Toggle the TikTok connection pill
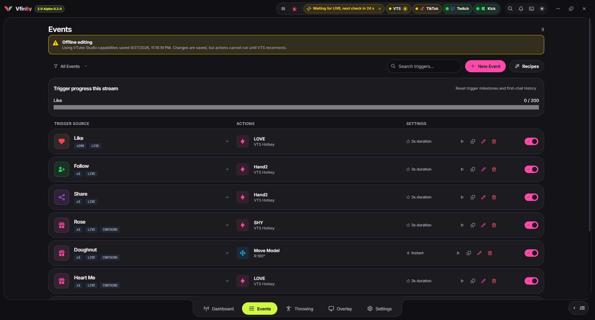Viewport: 595px width, 320px height. (427, 9)
